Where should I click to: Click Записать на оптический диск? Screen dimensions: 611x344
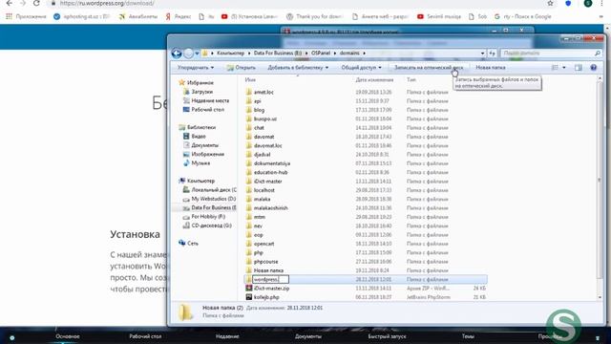click(429, 68)
